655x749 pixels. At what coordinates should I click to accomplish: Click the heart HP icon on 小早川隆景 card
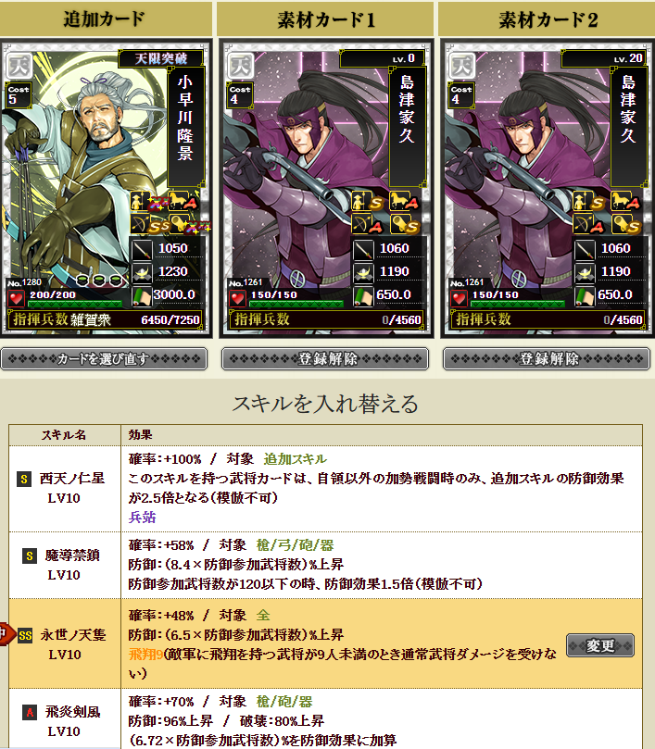pyautogui.click(x=16, y=299)
